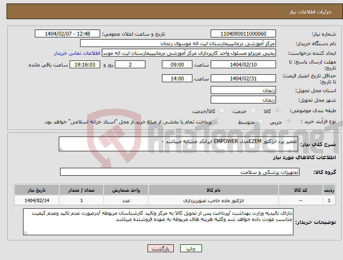
Task: Click the resize handle of description textarea
Action: (61, 149)
